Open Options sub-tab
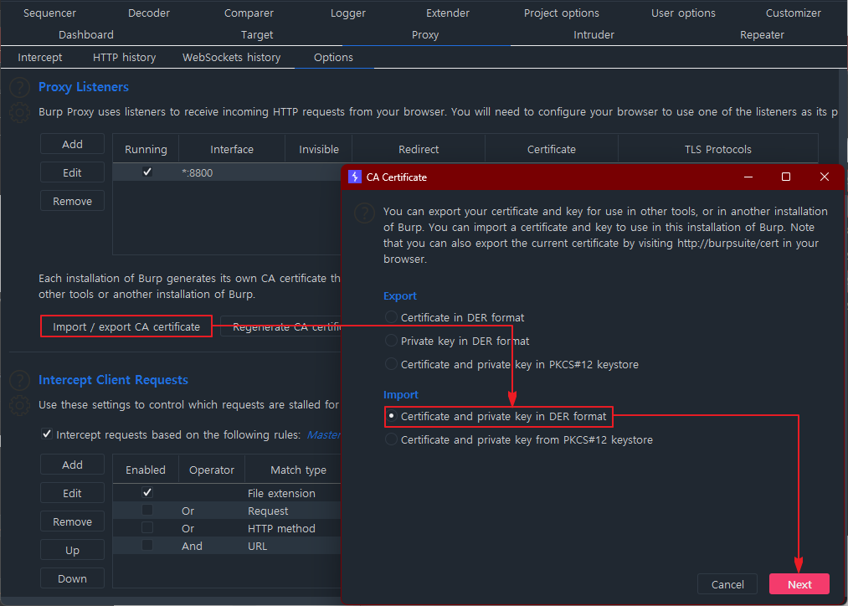 click(334, 57)
